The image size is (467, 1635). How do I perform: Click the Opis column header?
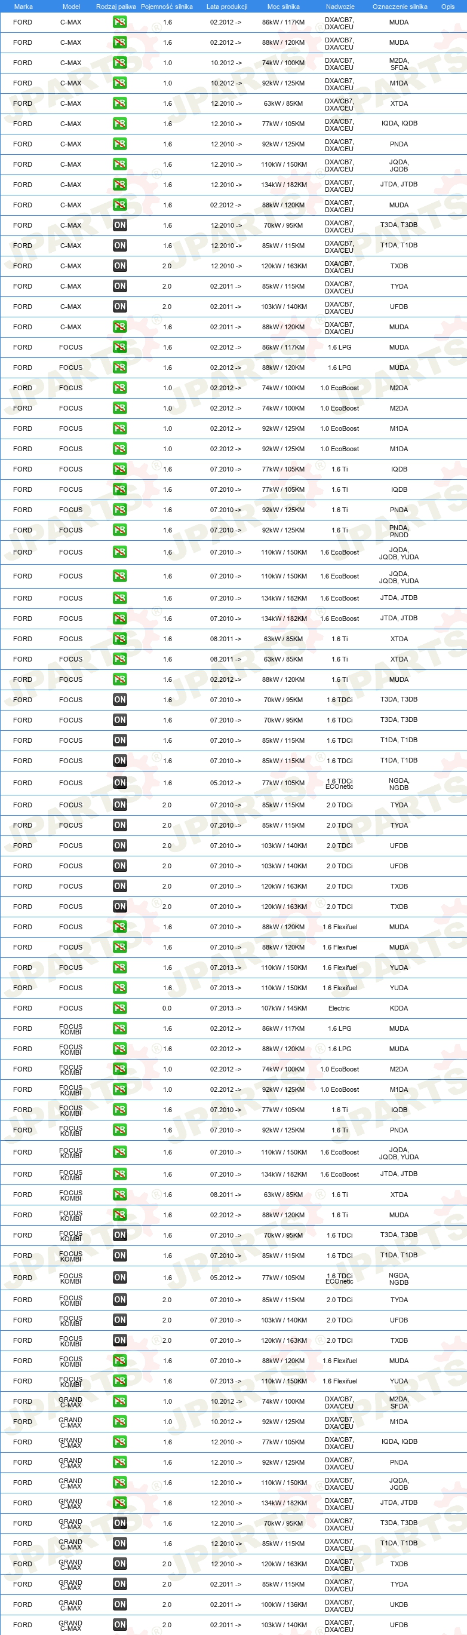tap(448, 7)
